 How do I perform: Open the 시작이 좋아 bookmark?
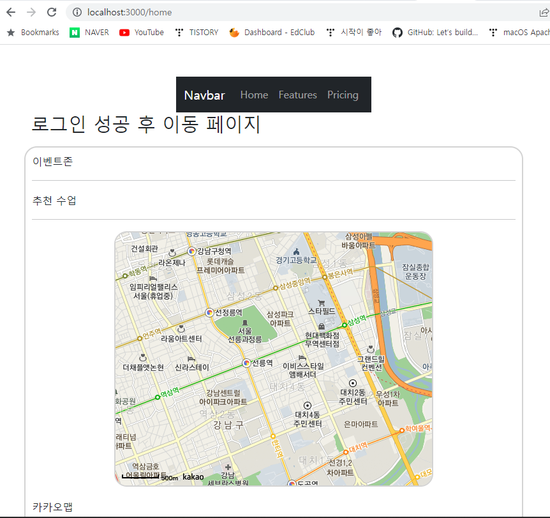tap(354, 33)
